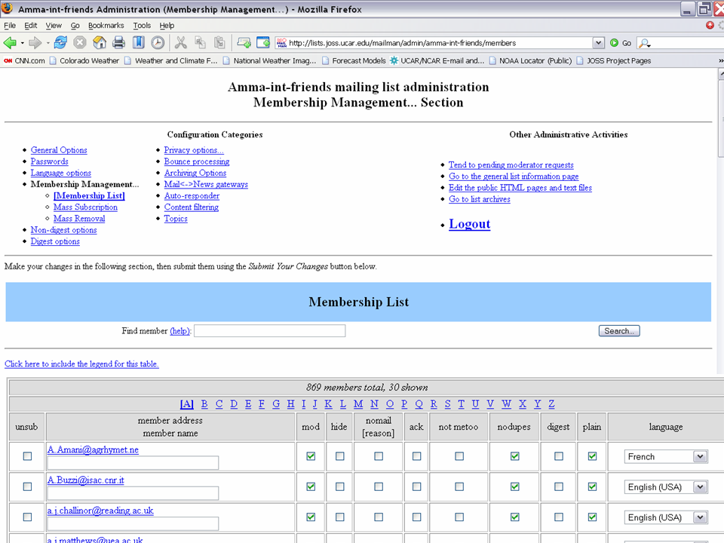Open the A.Buzzi@isac.cnr.it member link

(x=85, y=480)
